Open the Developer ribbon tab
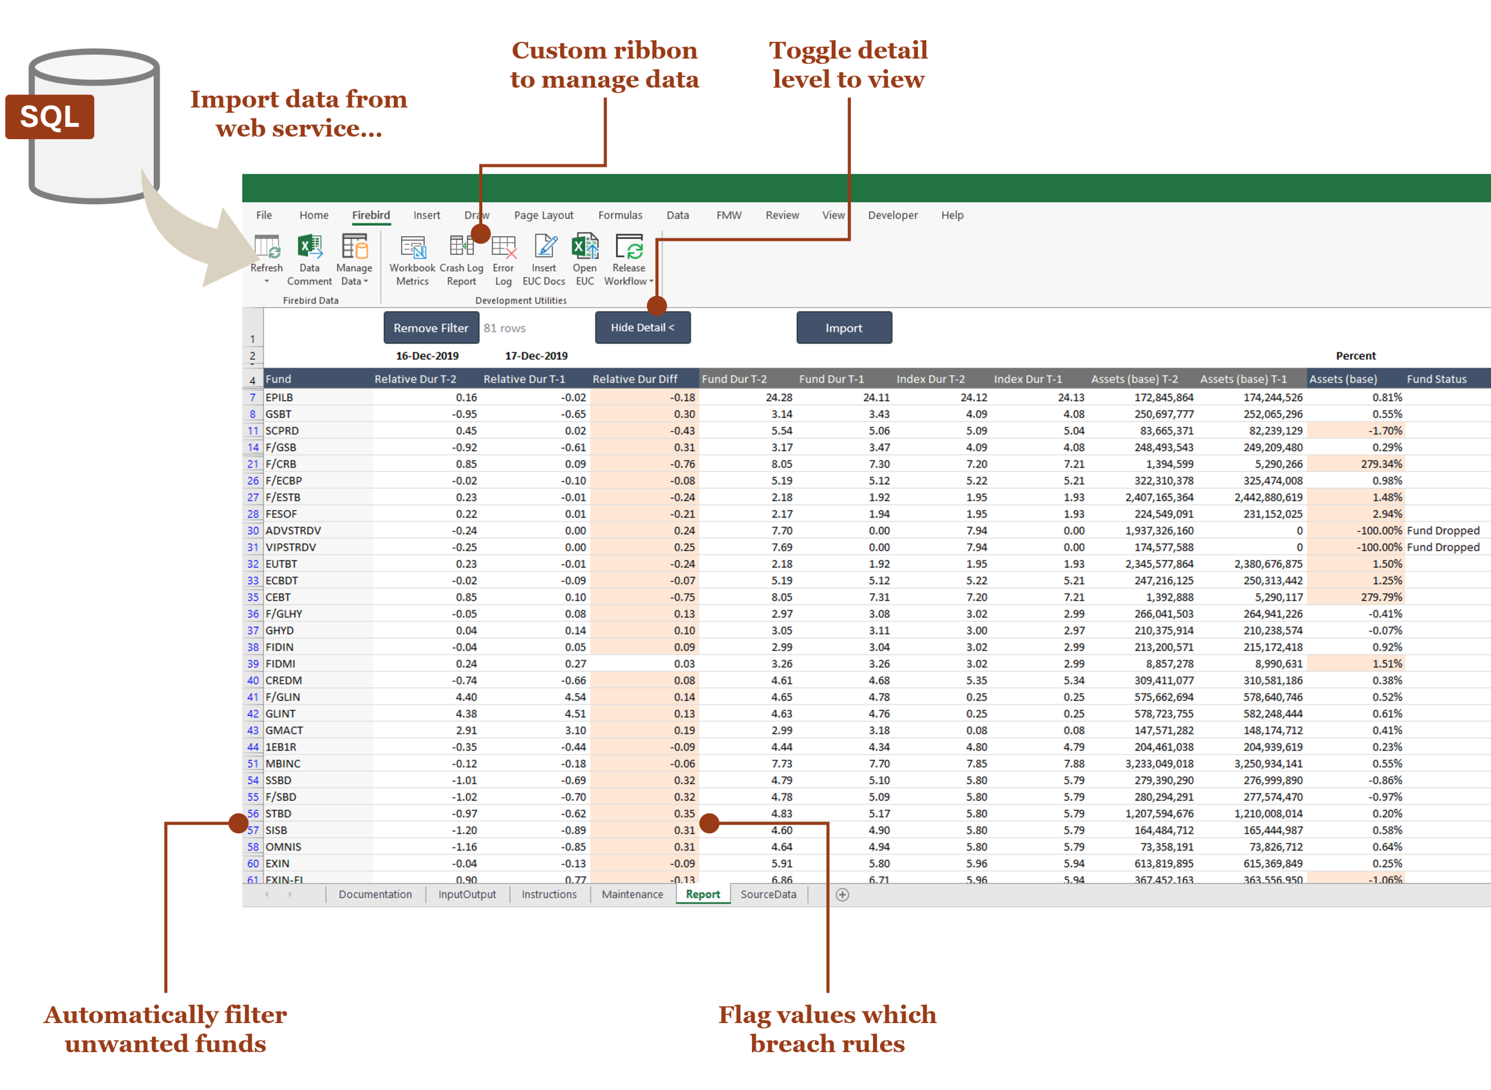1491x1090 pixels. coord(892,215)
